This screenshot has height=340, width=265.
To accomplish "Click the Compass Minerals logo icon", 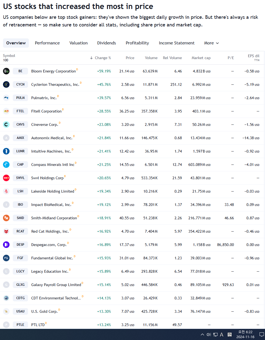I will [6, 165].
